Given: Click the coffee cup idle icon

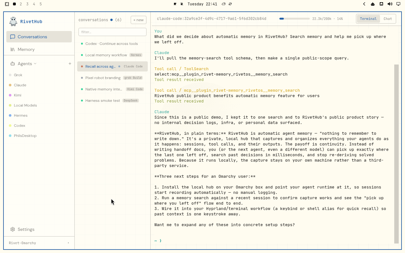Looking at the screenshot, I should 175,4.
